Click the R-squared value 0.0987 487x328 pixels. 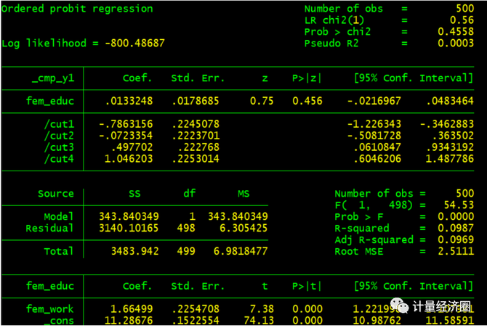(456, 228)
